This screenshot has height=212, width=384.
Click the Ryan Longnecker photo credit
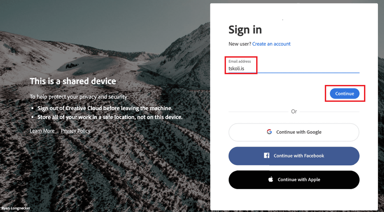[x=16, y=208]
